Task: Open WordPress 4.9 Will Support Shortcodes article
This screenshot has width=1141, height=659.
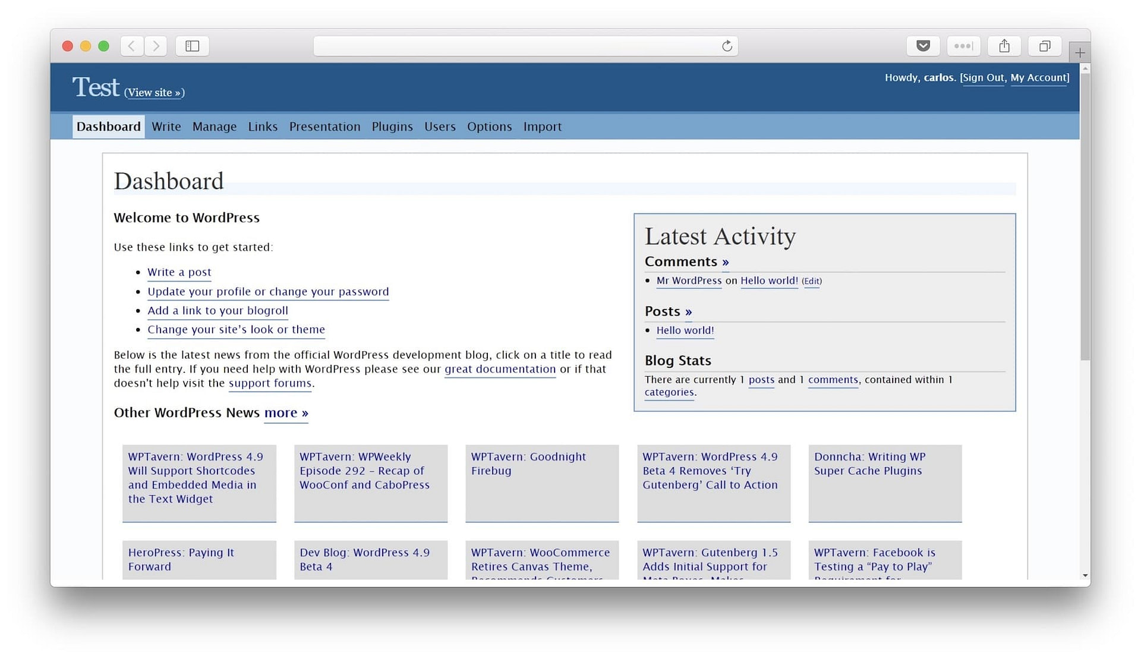Action: 199,484
